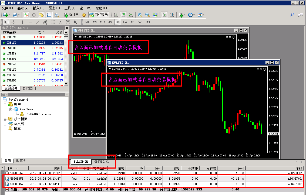The width and height of the screenshot is (306, 195).
Task: Open EURUSD,H1 chart triangle menu
Action: pyautogui.click(x=110, y=69)
